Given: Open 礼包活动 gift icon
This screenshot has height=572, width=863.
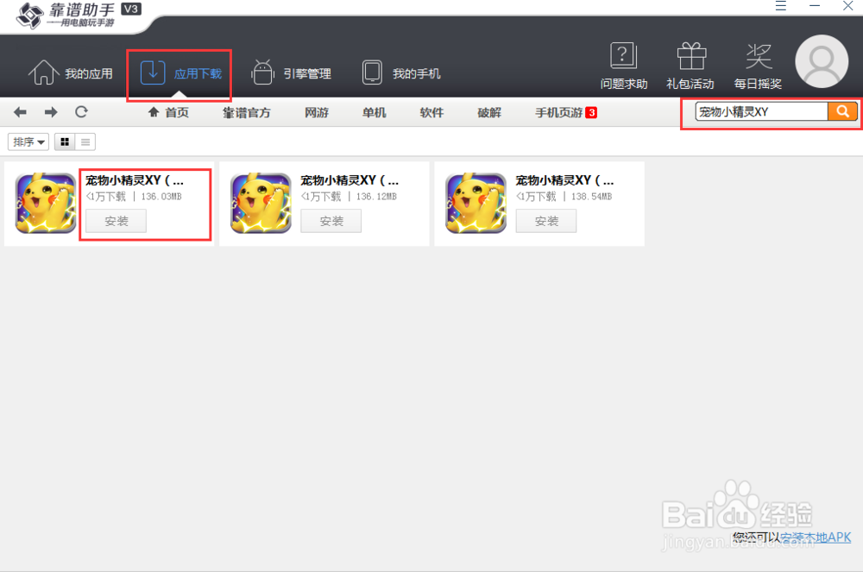Looking at the screenshot, I should [x=690, y=66].
